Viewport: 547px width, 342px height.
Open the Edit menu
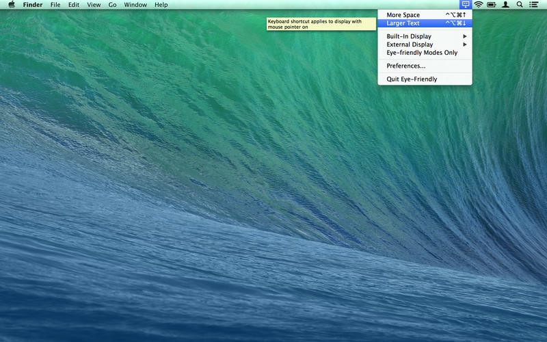[73, 5]
